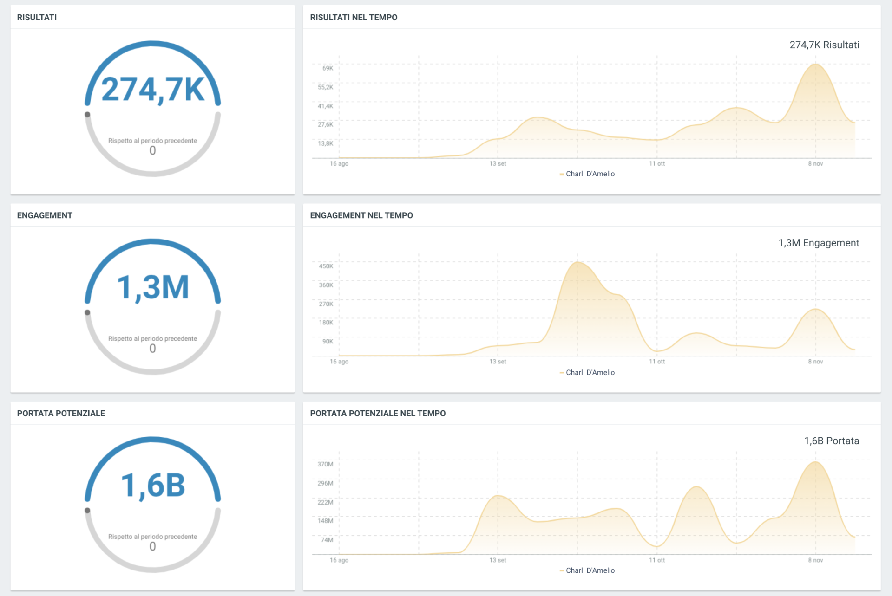Click the 11 ott date label in the Engagement chart
This screenshot has height=596, width=892.
(657, 362)
